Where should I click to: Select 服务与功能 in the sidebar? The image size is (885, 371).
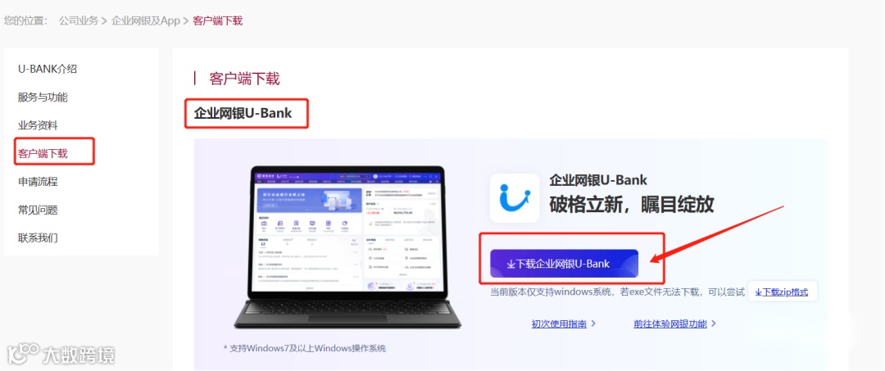pos(43,97)
